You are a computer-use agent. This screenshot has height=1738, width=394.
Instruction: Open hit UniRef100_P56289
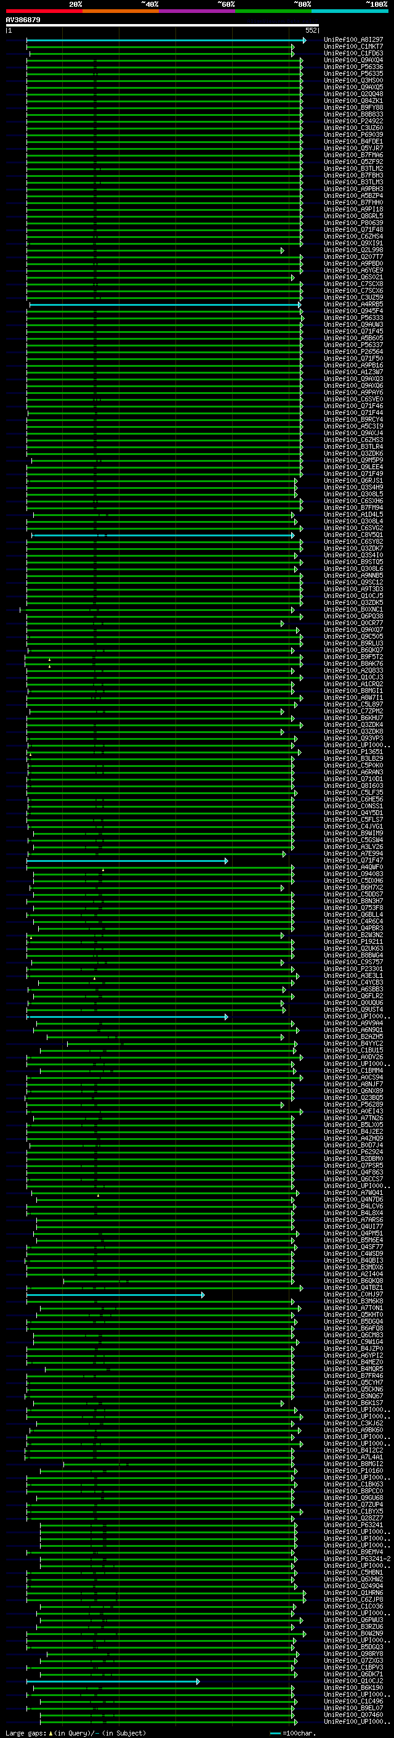tap(353, 1104)
